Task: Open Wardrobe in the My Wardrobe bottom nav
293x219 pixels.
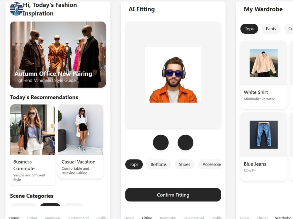Action: 283,217
